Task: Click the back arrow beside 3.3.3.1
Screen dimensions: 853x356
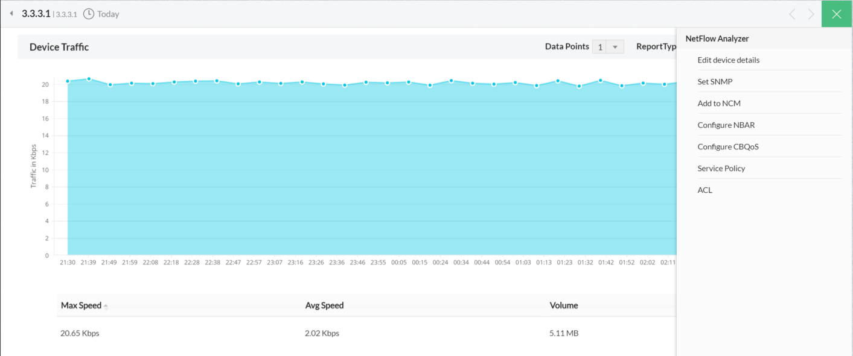Action: pos(11,13)
